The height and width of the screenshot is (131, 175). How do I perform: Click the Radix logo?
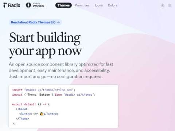12,5
